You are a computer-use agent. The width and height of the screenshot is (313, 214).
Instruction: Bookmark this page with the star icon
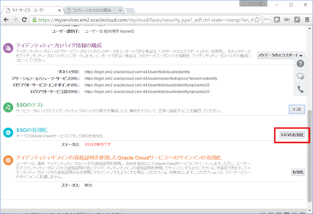coord(257,20)
